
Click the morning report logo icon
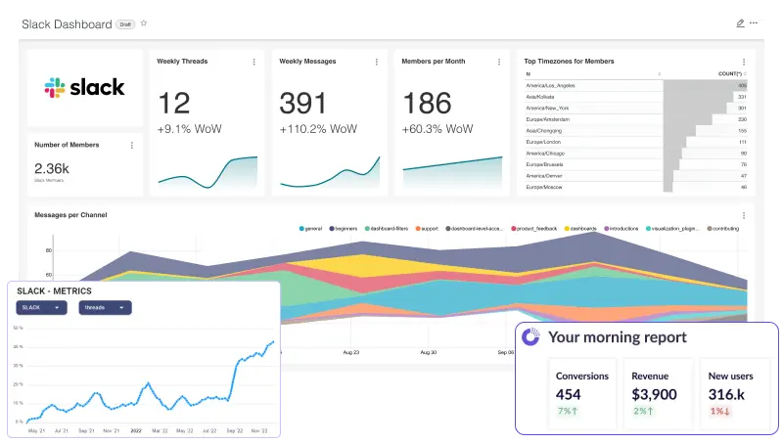tap(530, 337)
